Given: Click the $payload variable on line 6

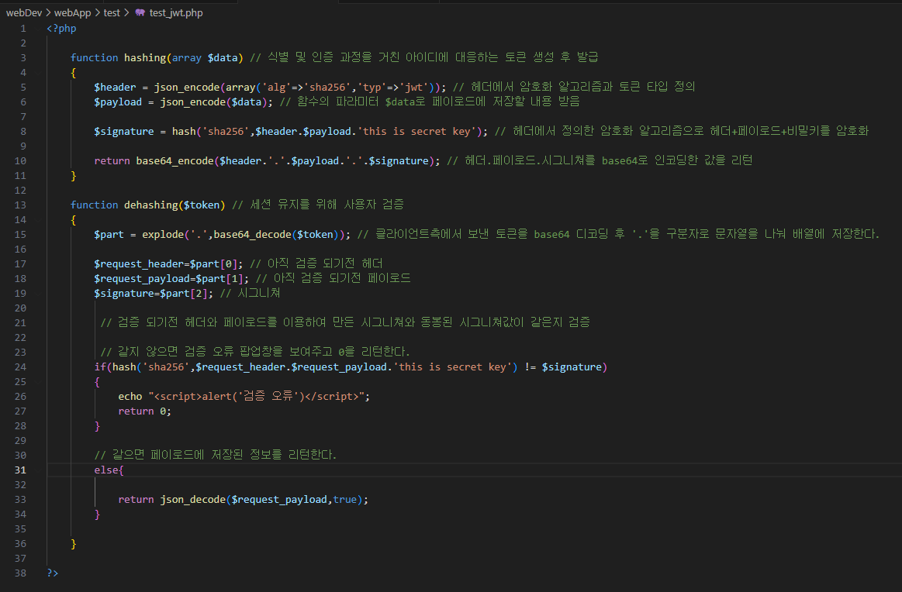Looking at the screenshot, I should tap(118, 102).
